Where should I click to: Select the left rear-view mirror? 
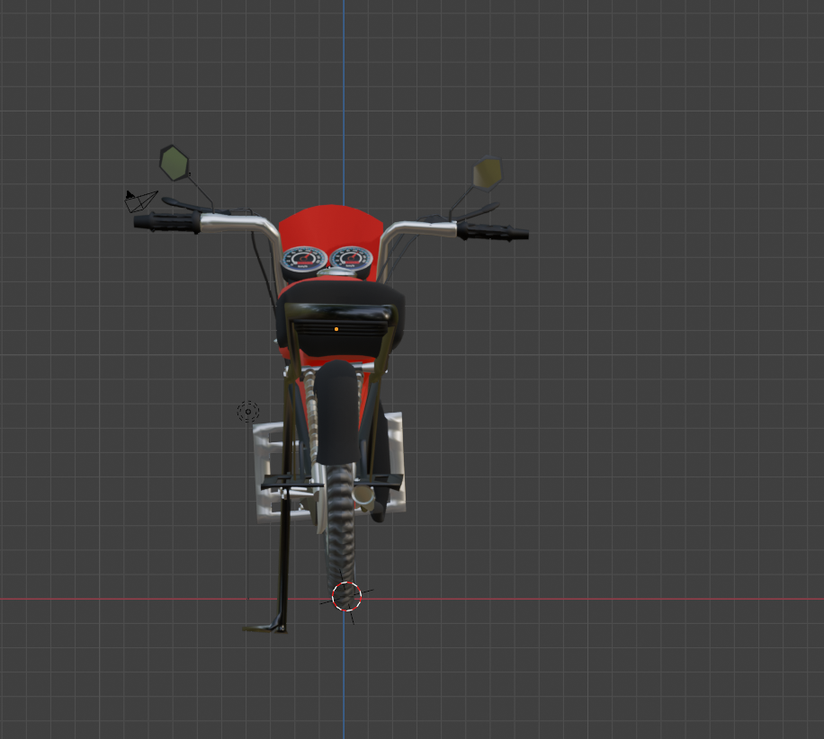pyautogui.click(x=175, y=162)
